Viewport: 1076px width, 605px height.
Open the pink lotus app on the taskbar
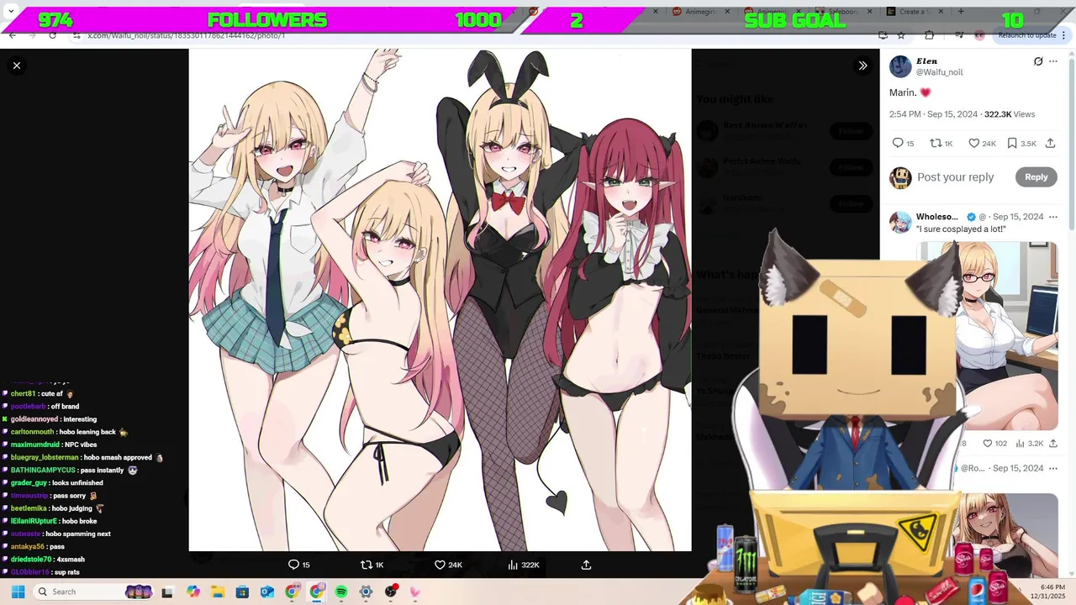pyautogui.click(x=415, y=592)
